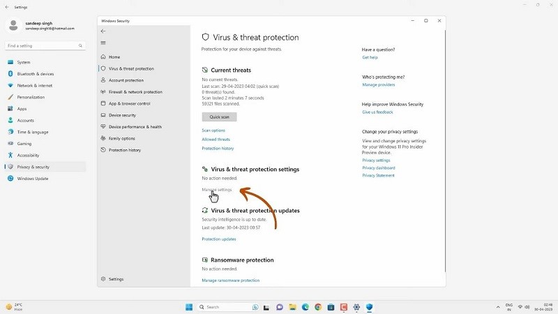Screen dimensions: 558x314
Task: Click the Windows Security settings gear icon
Action: coord(103,279)
